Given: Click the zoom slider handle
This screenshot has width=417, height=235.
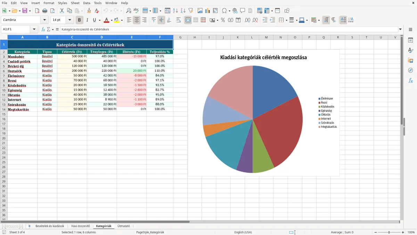Looking at the screenshot, I should (389, 232).
